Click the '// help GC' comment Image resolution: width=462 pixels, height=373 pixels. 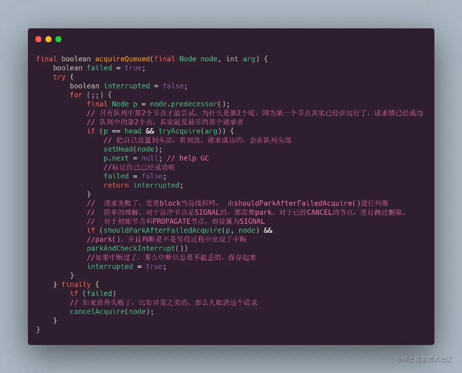pyautogui.click(x=188, y=158)
